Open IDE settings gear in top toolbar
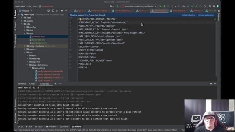Viewport: 235px width, 132px height. [x=214, y=7]
